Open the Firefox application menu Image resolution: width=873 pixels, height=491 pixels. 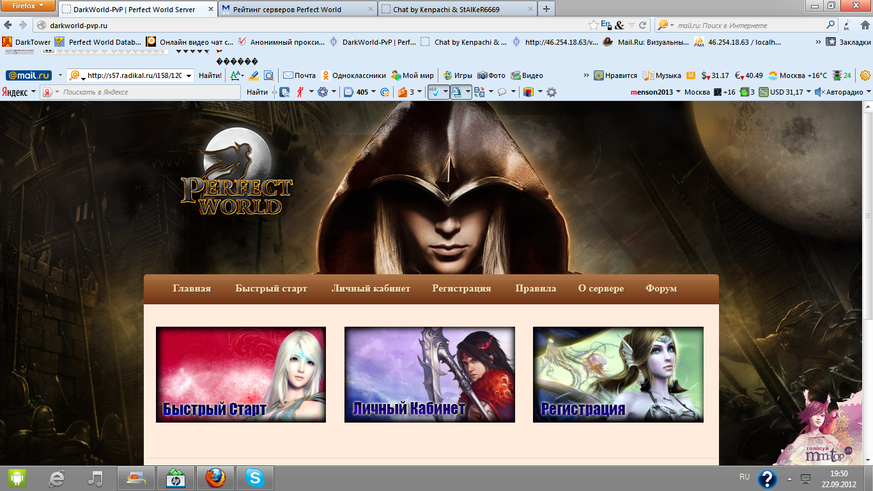29,6
